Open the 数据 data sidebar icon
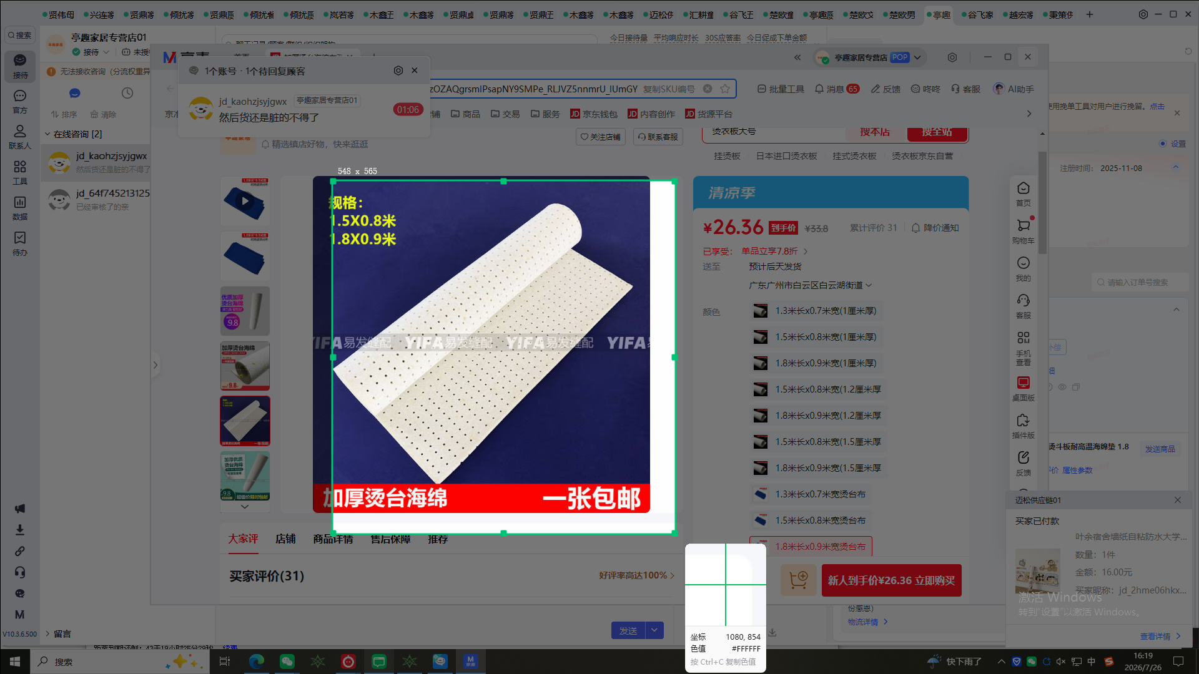This screenshot has height=674, width=1199. click(x=20, y=208)
